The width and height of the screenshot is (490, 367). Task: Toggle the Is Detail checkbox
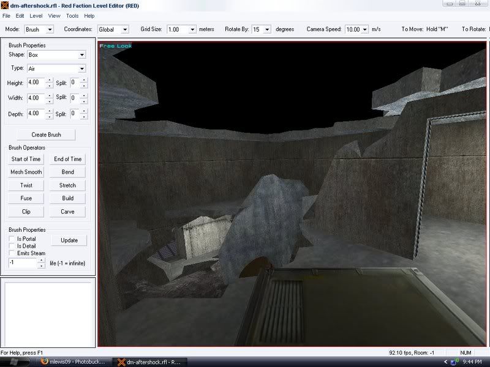pos(12,246)
